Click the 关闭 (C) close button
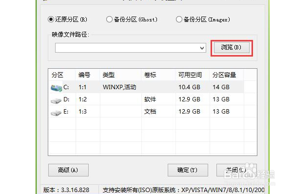292x194 pixels. tap(236, 170)
